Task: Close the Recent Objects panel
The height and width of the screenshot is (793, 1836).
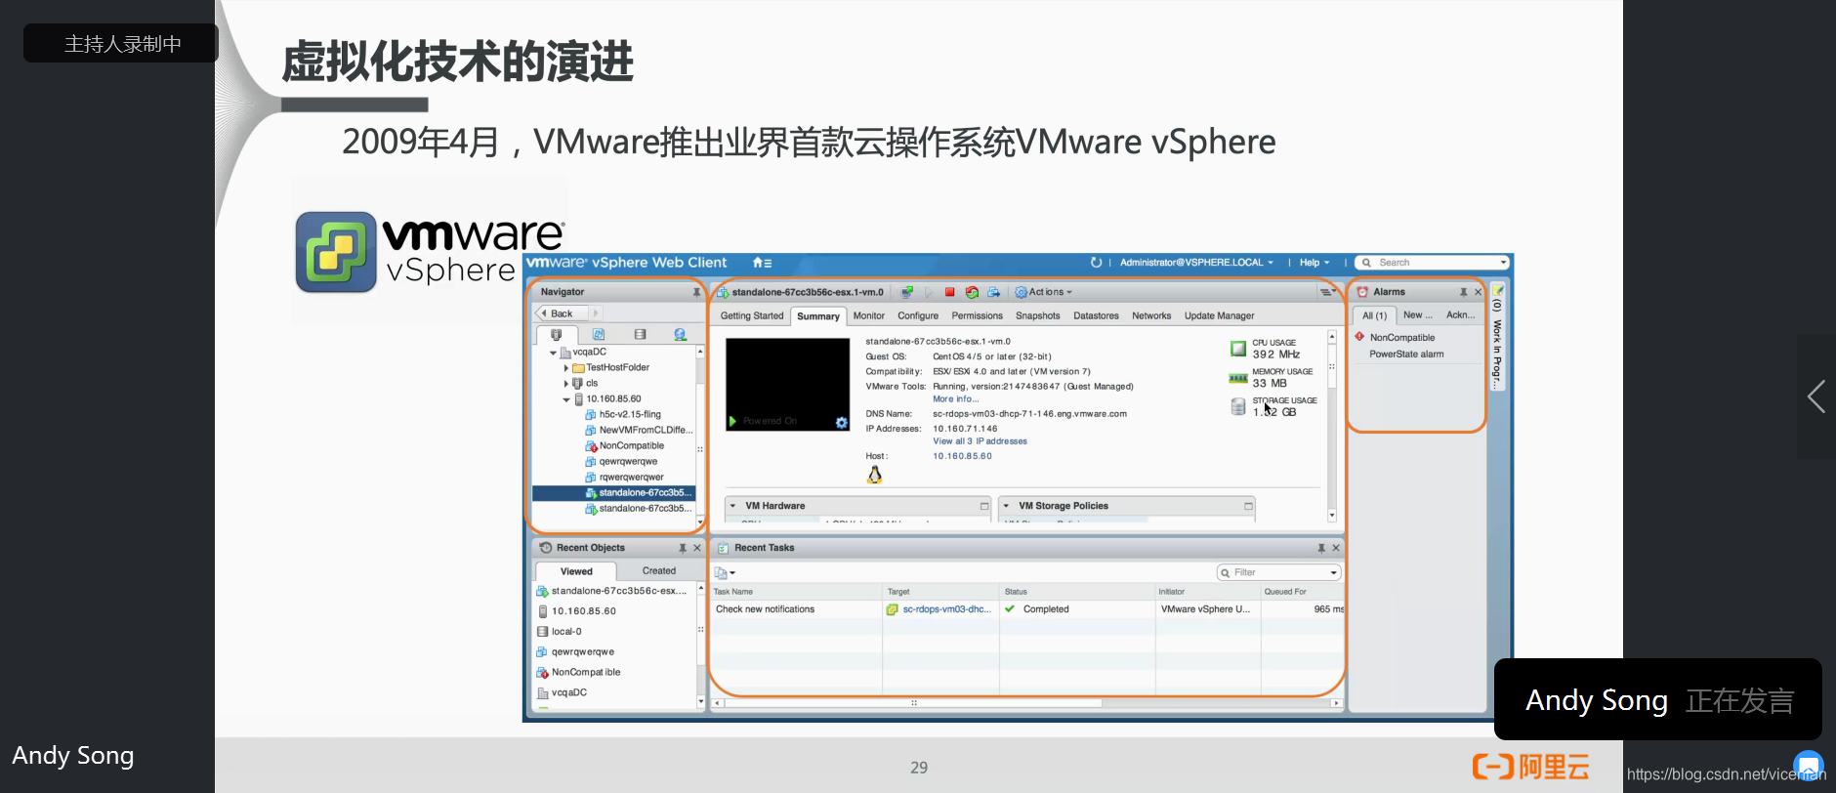Action: (x=697, y=548)
